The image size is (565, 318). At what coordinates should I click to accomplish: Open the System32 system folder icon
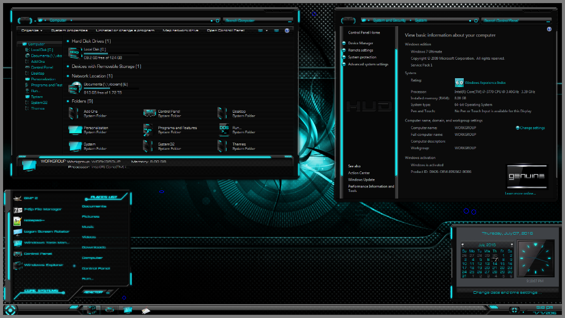[148, 146]
